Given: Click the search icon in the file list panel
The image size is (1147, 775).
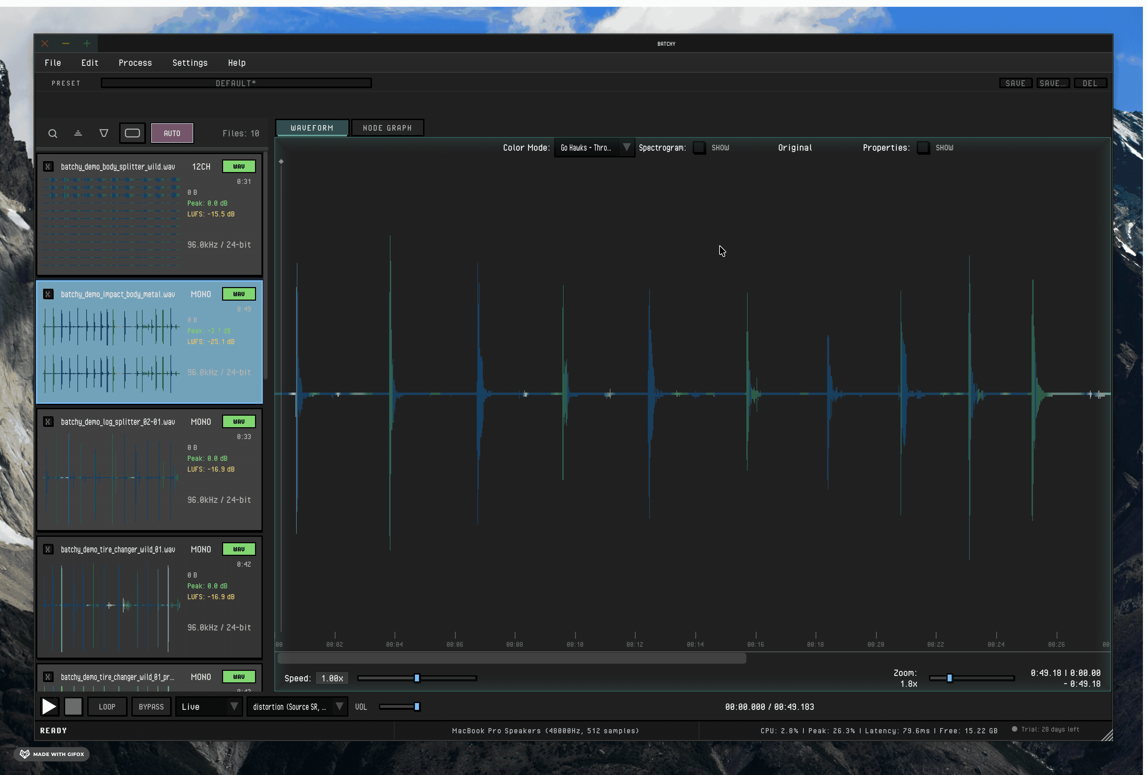Looking at the screenshot, I should 53,133.
